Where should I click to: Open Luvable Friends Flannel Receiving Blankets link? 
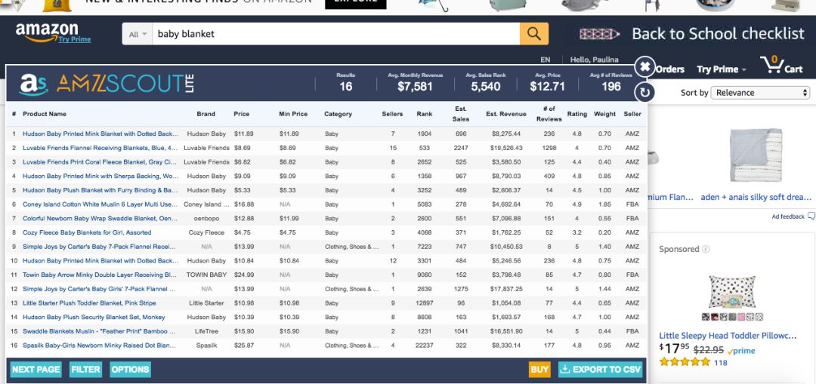coord(100,148)
